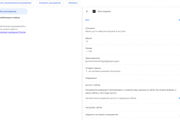Screen dimensions: 180x120
Task: Click the size value '< 1 МБ'
Action: tap(89, 51)
